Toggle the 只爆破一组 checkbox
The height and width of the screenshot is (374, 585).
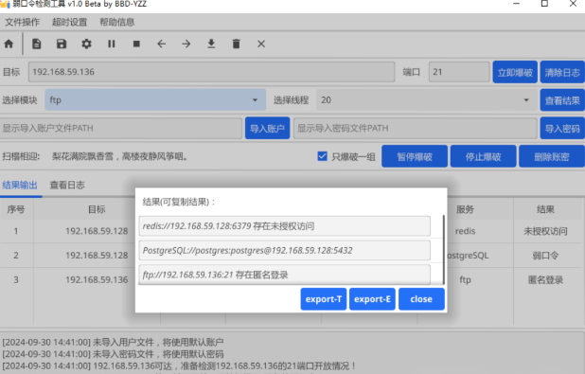[323, 156]
